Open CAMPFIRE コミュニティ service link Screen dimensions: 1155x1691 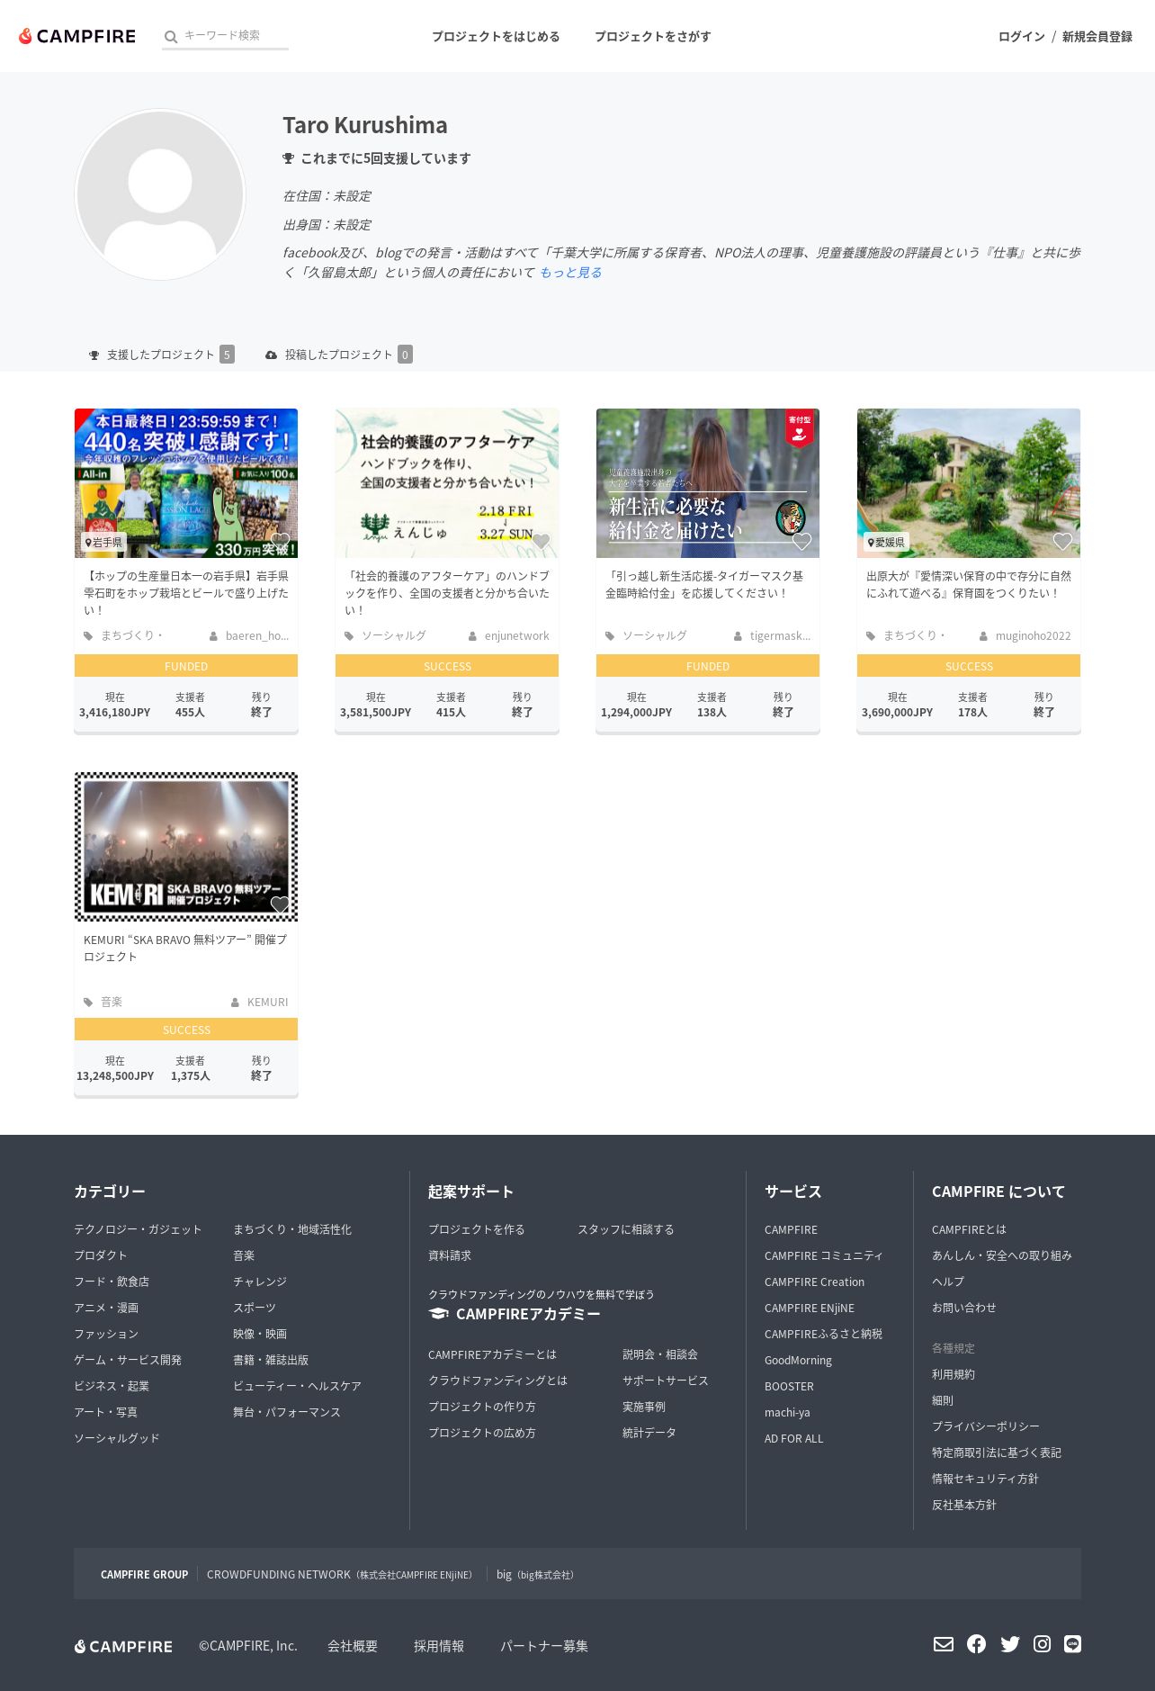click(823, 1255)
